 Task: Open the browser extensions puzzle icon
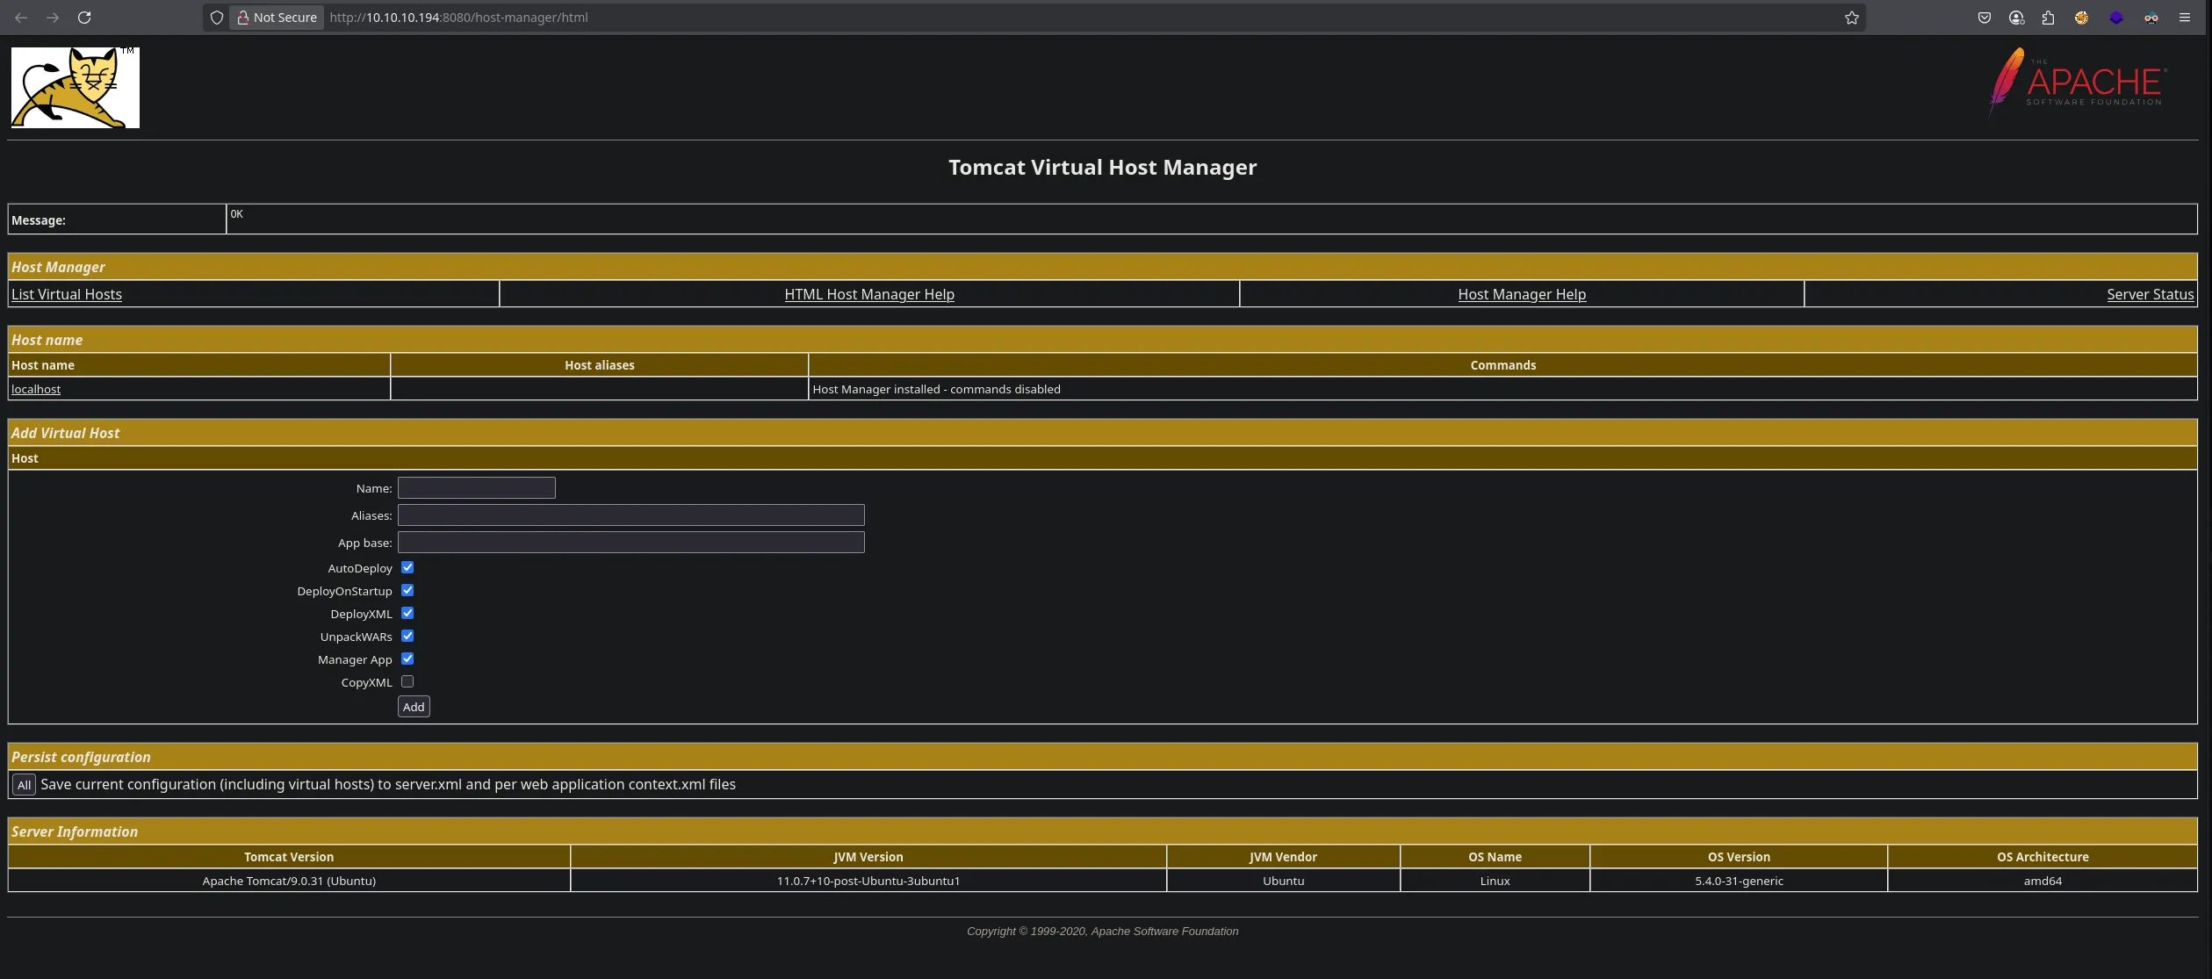coord(2049,18)
